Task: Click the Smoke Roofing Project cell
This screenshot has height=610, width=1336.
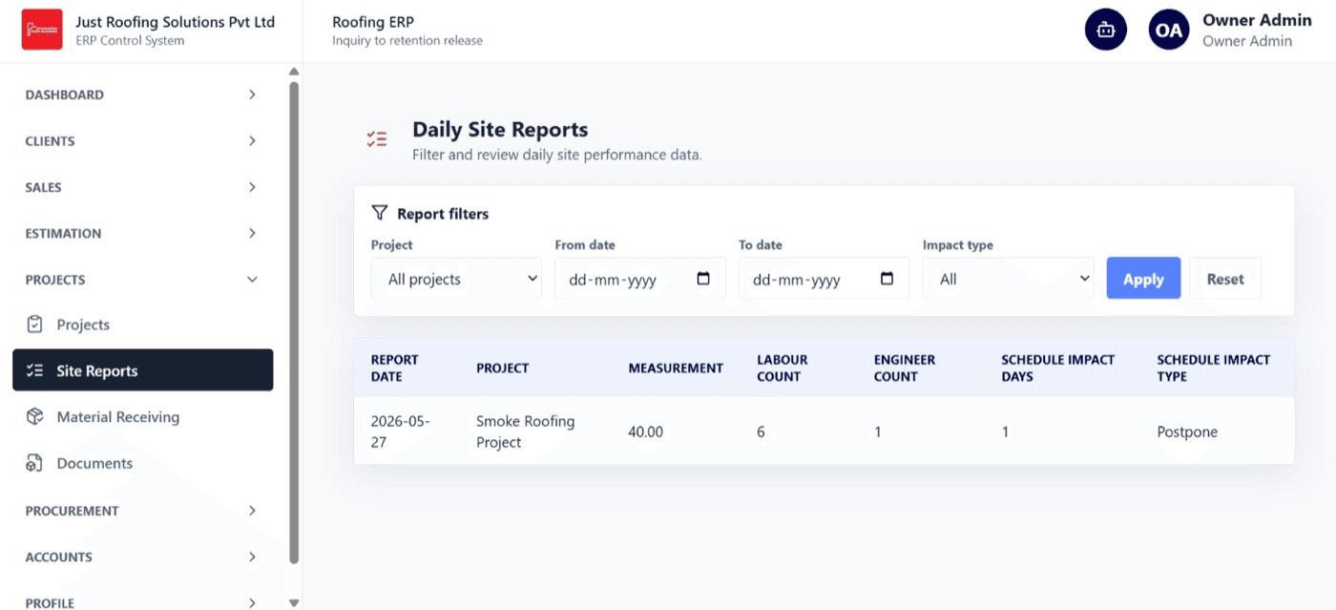Action: coord(526,431)
